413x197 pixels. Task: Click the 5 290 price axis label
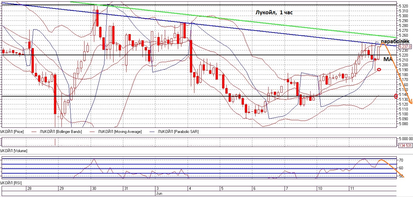[404, 20]
